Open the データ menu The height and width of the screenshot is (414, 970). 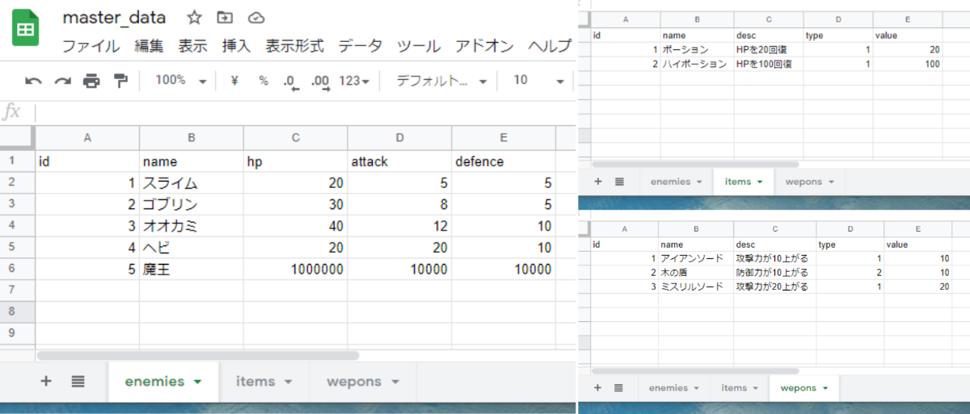[360, 46]
